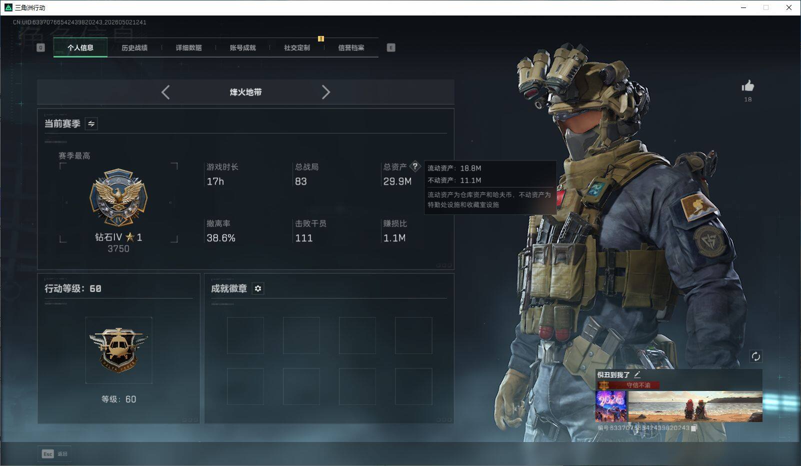Click the notification marker above 社交定制

coord(321,38)
